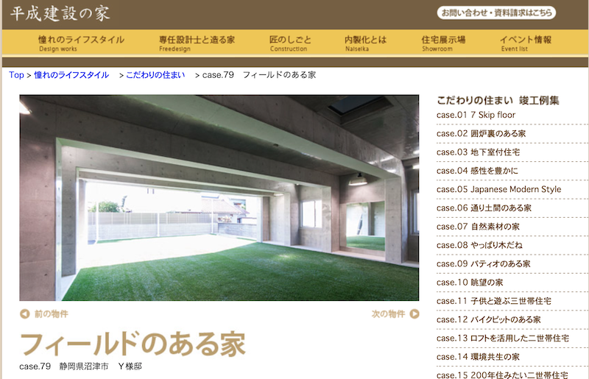Click case.79 静岡県沼津市 Y様邸 subtitle
The image size is (589, 379).
click(x=80, y=366)
